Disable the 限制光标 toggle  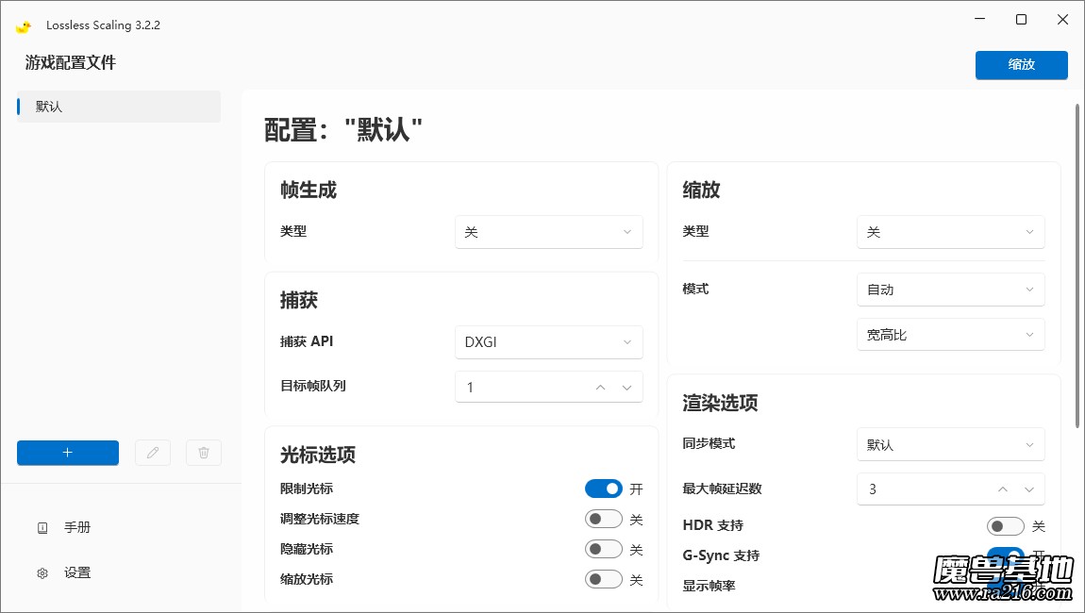[603, 489]
